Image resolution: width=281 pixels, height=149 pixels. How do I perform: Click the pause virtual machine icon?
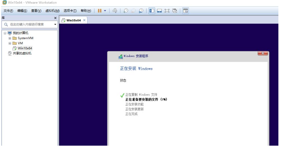100,10
